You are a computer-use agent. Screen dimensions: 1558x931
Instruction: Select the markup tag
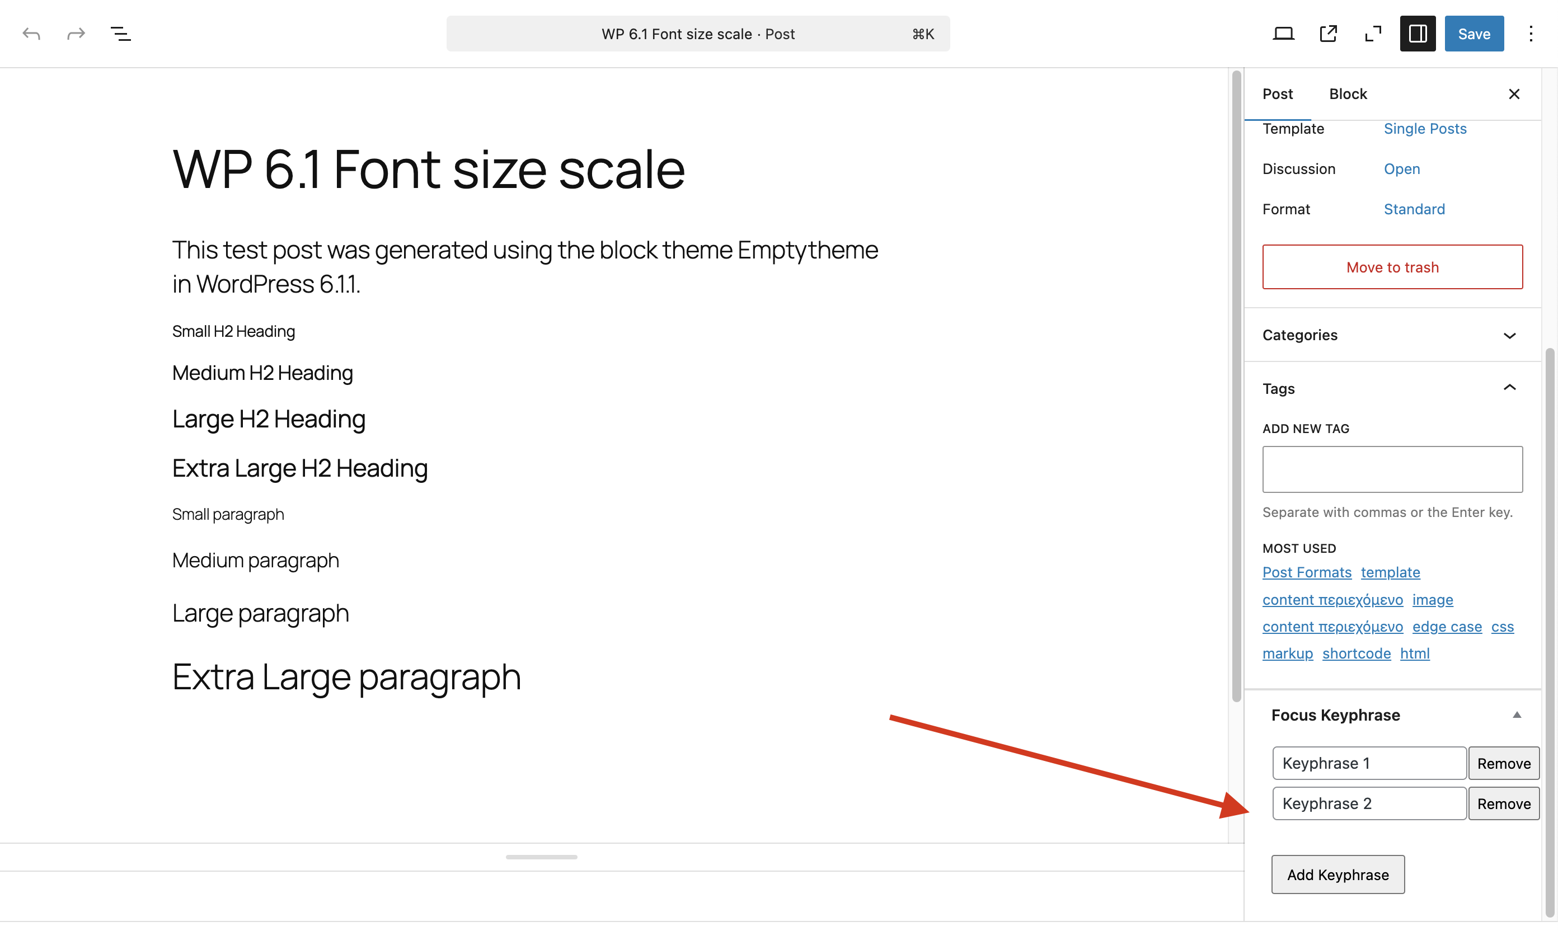1287,653
